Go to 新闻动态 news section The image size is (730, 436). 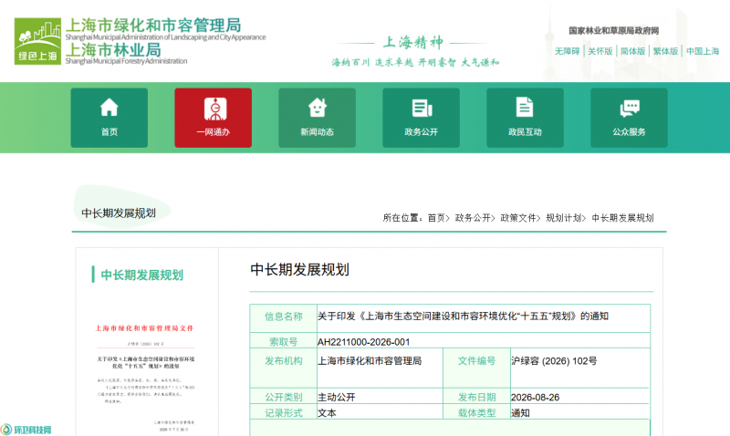coord(317,118)
